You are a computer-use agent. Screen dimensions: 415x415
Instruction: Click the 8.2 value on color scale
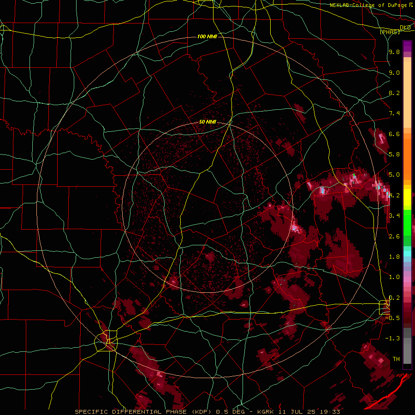(x=394, y=93)
